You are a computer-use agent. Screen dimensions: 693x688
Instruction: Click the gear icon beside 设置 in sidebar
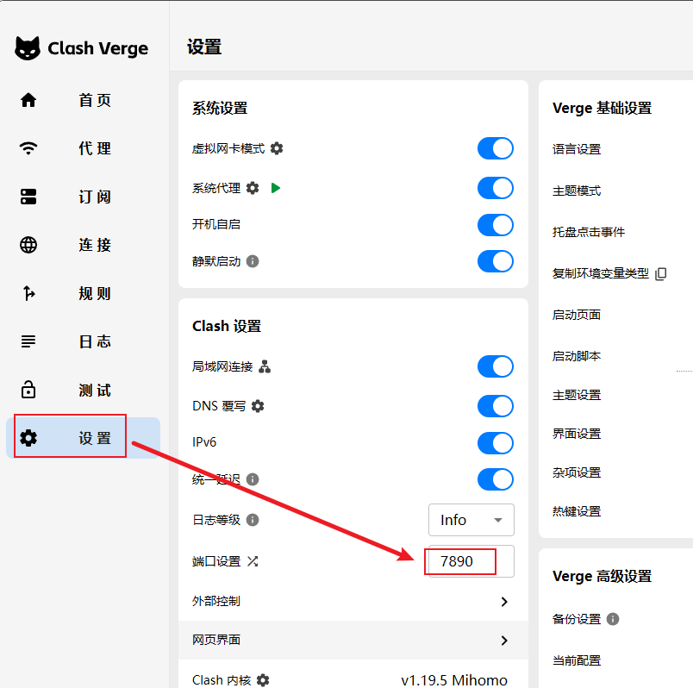point(28,438)
